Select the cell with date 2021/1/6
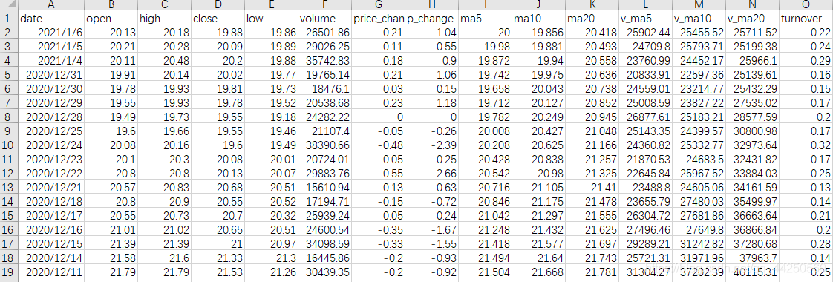 tap(51, 33)
